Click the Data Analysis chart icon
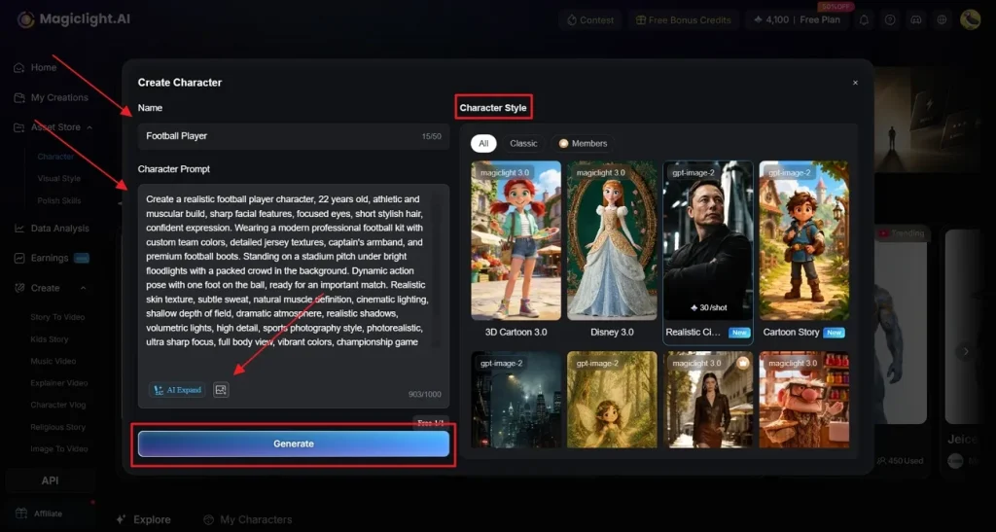The width and height of the screenshot is (996, 532). click(x=19, y=229)
